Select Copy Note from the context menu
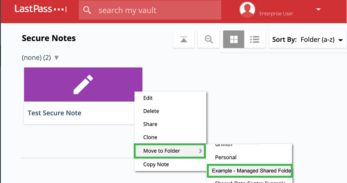347x183 pixels. point(156,164)
